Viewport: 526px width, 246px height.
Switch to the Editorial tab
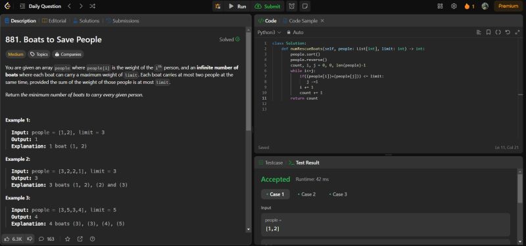pos(54,21)
